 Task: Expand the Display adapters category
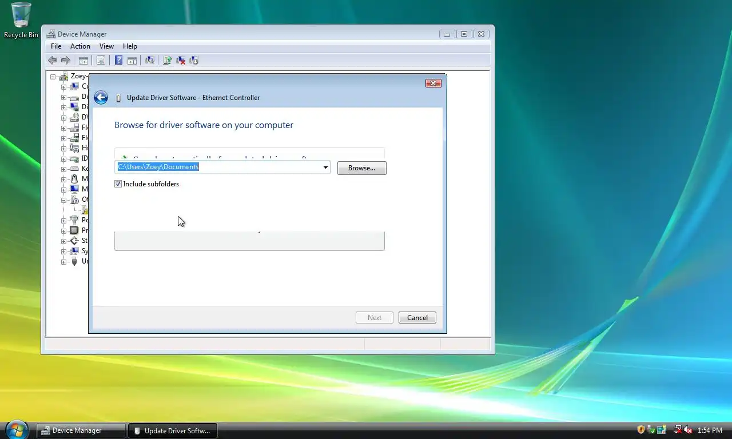pos(63,107)
